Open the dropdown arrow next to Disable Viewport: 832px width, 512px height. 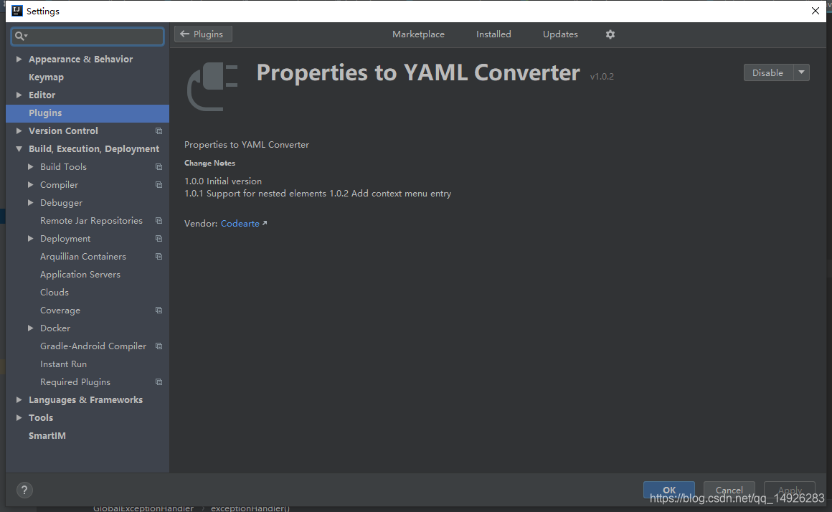(801, 72)
